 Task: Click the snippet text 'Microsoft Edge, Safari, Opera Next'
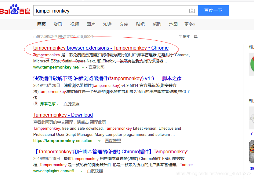point(64,61)
